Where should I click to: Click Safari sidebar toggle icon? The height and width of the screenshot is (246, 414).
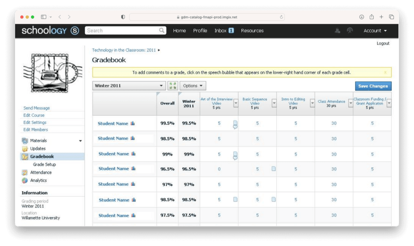tap(44, 17)
